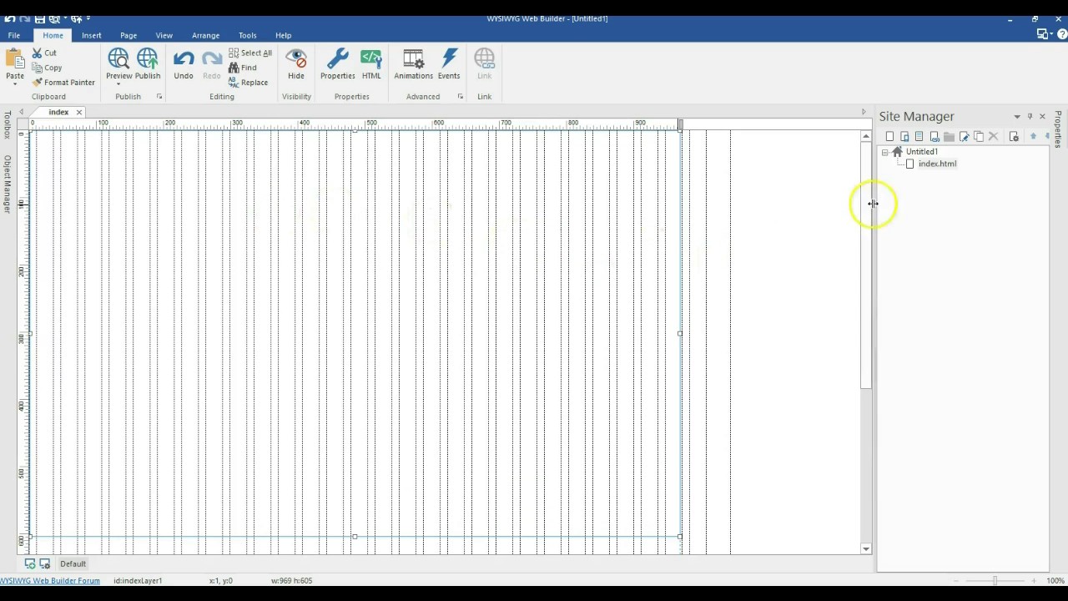The image size is (1068, 601).
Task: Open Find with the binoculars icon
Action: pos(243,68)
